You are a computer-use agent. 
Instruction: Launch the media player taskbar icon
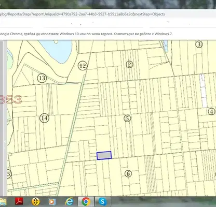[x=52, y=201]
